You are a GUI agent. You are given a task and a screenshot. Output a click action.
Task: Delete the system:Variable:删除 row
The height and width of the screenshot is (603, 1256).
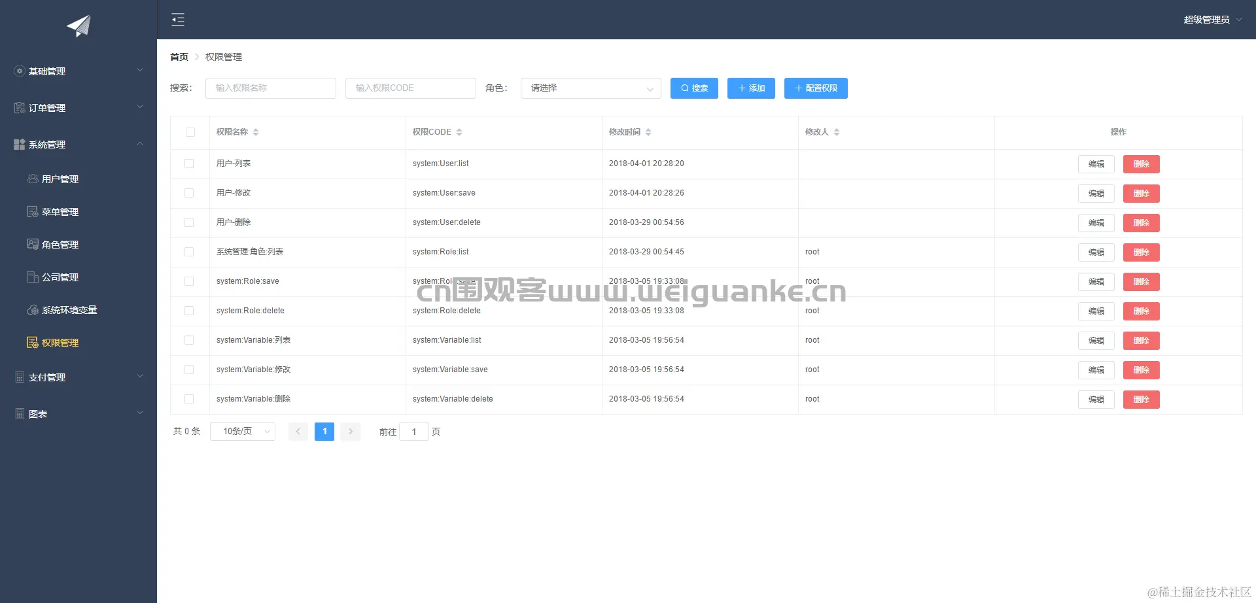pos(1141,400)
